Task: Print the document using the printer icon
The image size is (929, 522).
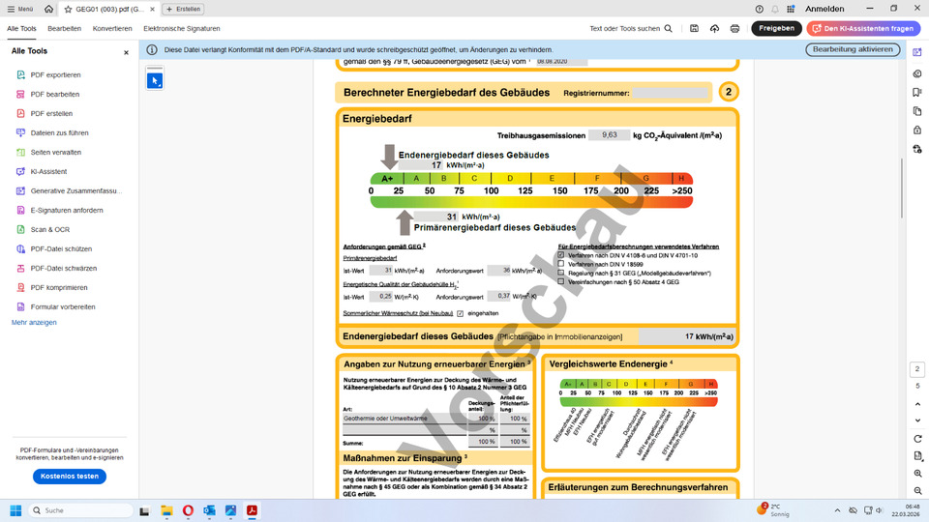Action: pyautogui.click(x=734, y=29)
